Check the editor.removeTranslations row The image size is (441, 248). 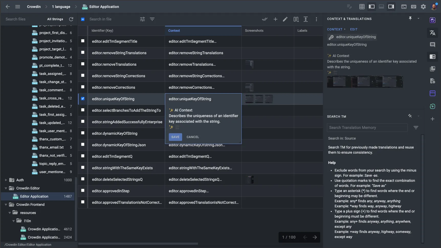click(x=83, y=64)
